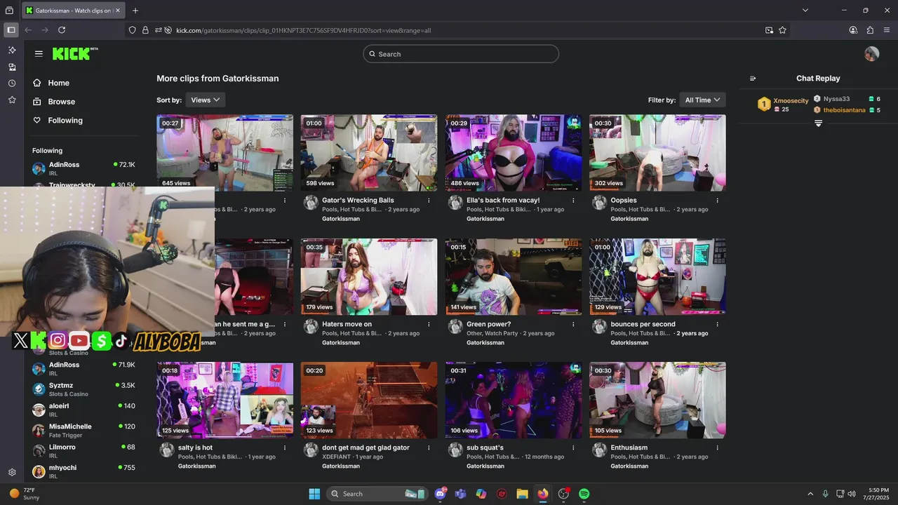Open Following in Kick sidebar
The height and width of the screenshot is (505, 898).
pos(65,121)
